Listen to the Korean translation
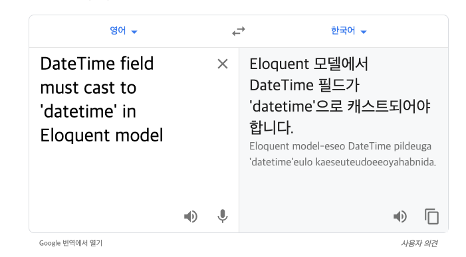Image resolution: width=466 pixels, height=257 pixels. (x=400, y=216)
